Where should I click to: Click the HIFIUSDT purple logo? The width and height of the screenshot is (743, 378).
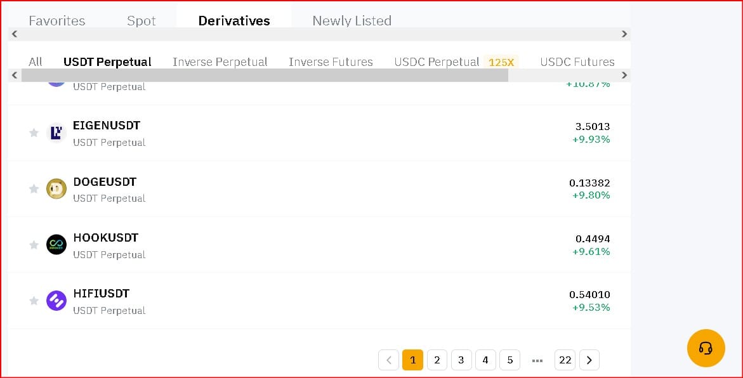56,301
